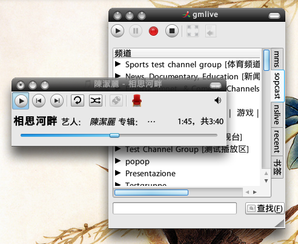The image size is (298, 244).
Task: Click the channel search input field
Action: [x=174, y=208]
